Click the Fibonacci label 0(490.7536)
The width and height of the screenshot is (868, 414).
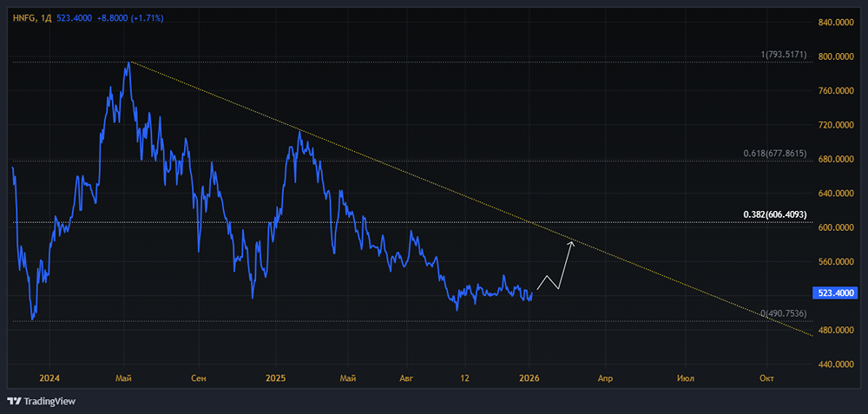783,313
